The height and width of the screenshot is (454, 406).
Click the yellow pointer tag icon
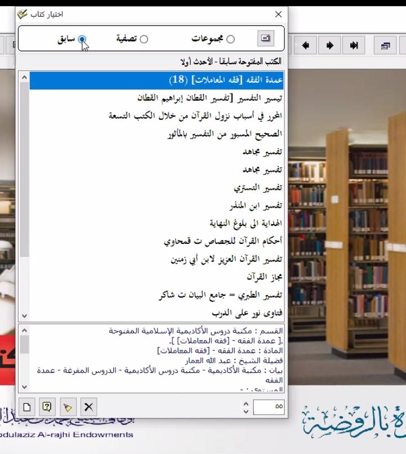(68, 406)
